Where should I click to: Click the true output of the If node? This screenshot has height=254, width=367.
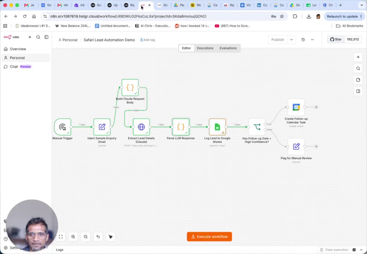265,124
